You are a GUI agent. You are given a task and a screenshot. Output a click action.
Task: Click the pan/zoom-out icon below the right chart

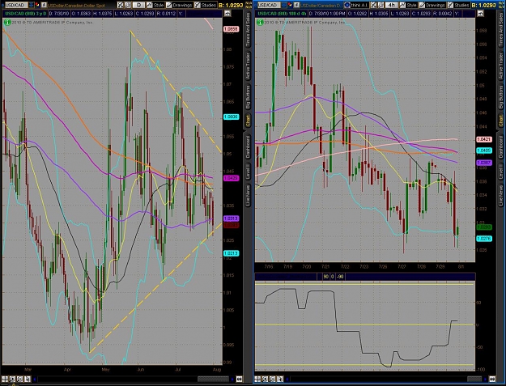click(x=273, y=379)
